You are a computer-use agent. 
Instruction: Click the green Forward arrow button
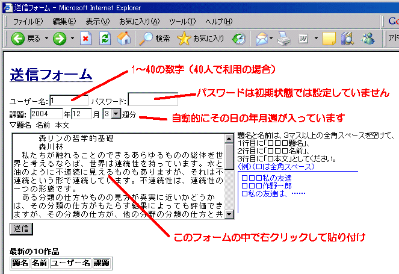click(59, 39)
